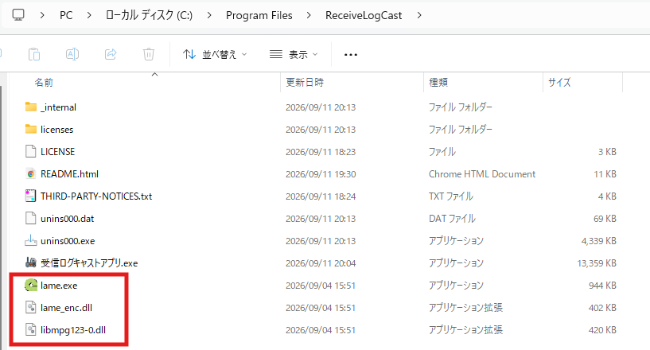Click the 2026/09/11 19:30 date of README.html
The height and width of the screenshot is (350, 650).
(x=321, y=174)
